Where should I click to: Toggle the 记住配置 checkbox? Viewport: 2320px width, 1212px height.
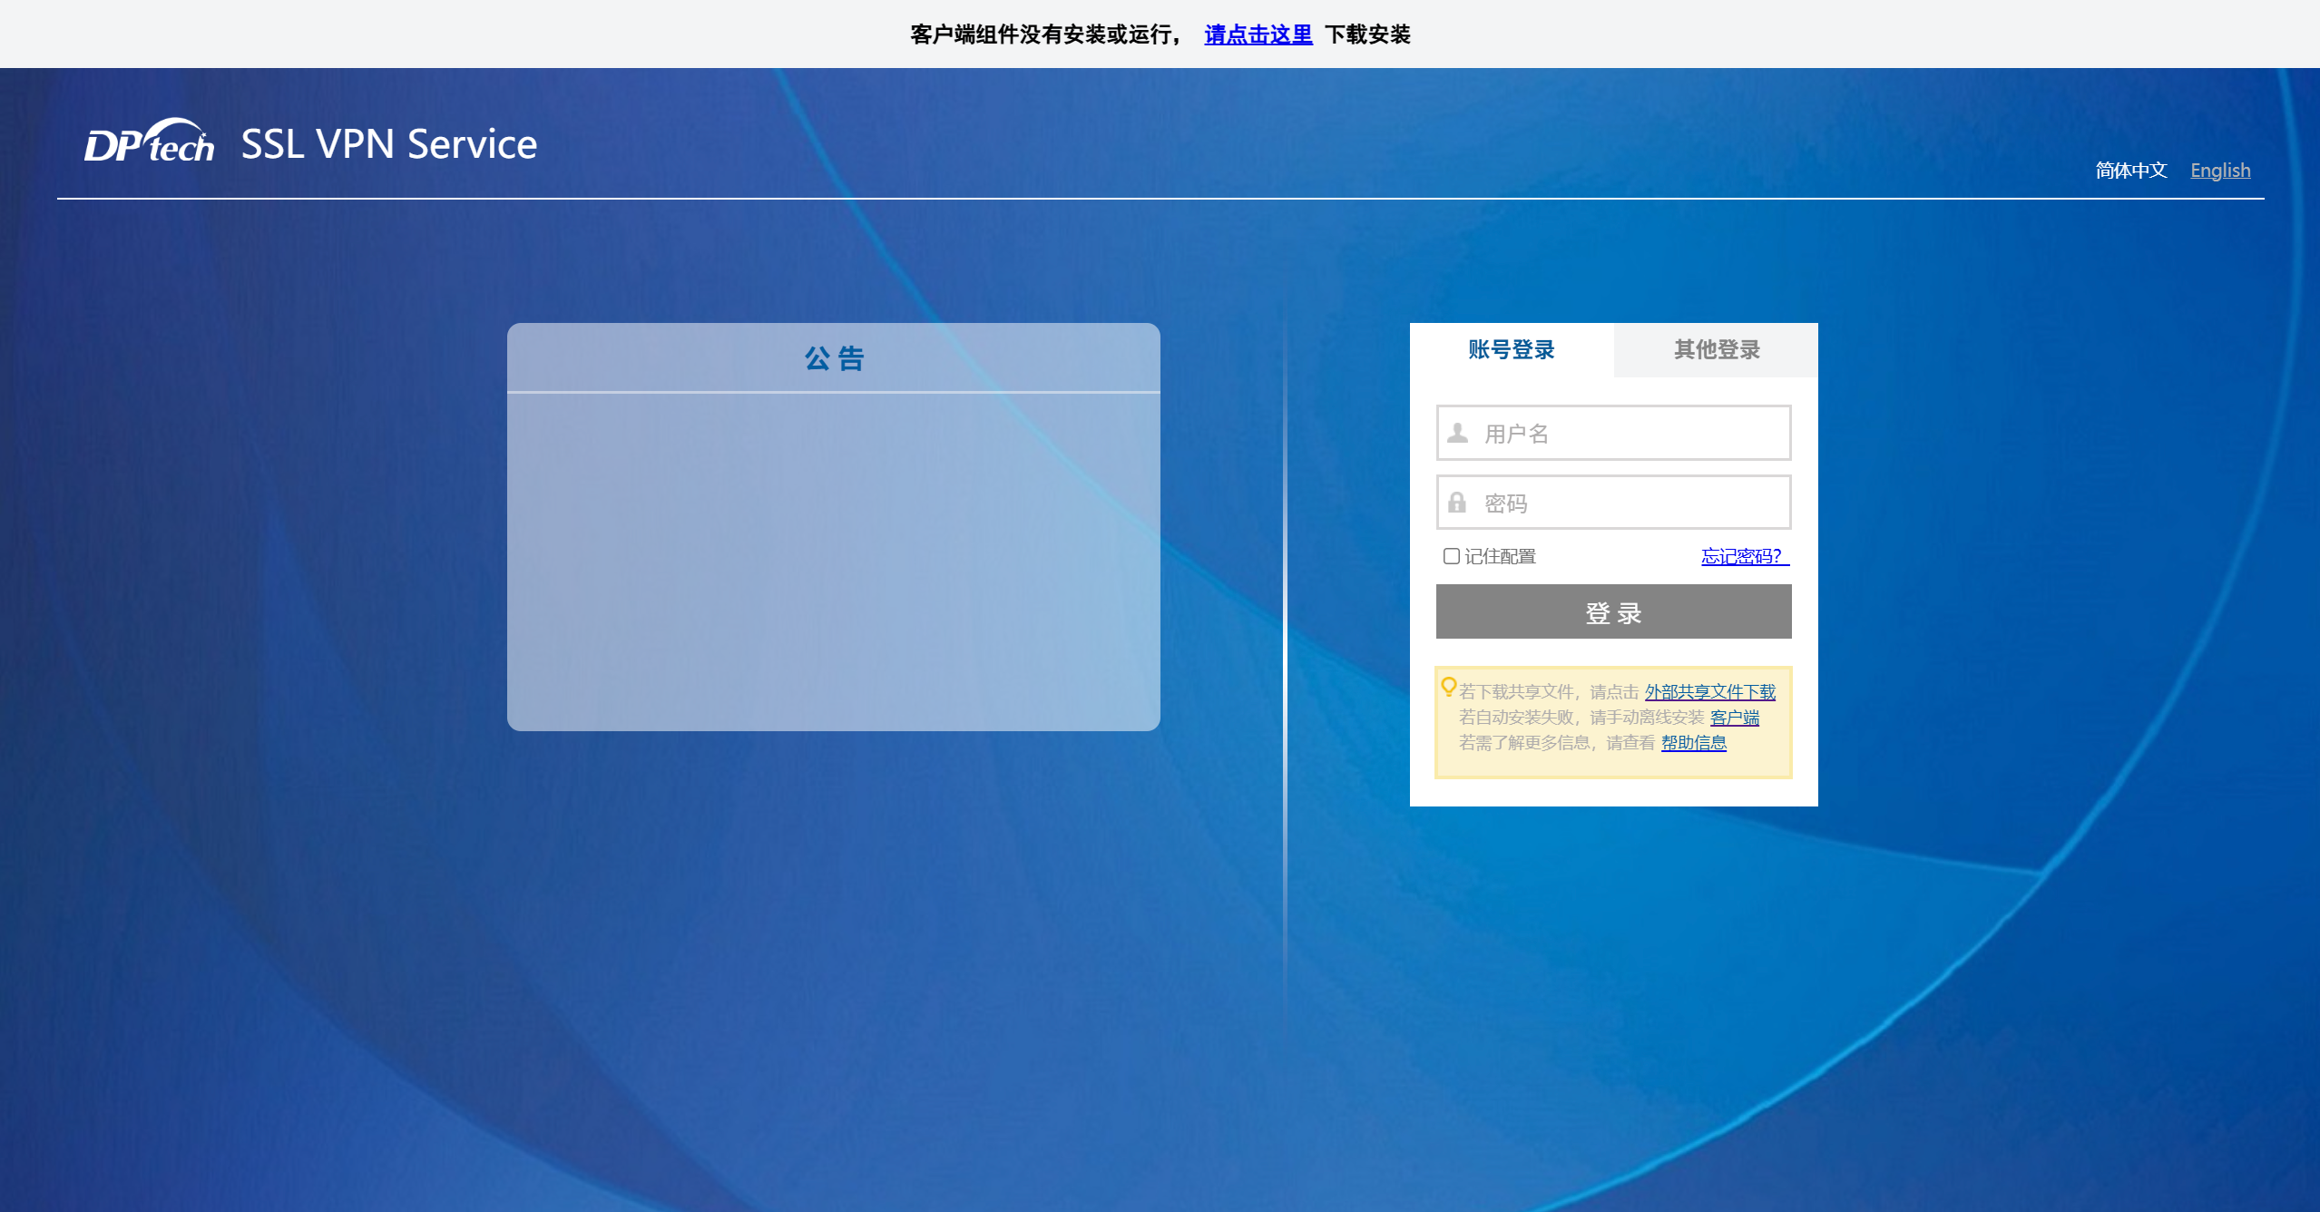click(1452, 556)
